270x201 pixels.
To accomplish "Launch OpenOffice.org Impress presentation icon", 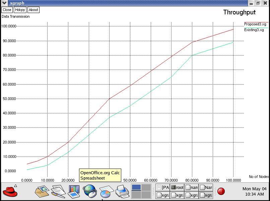I will [x=74, y=192].
